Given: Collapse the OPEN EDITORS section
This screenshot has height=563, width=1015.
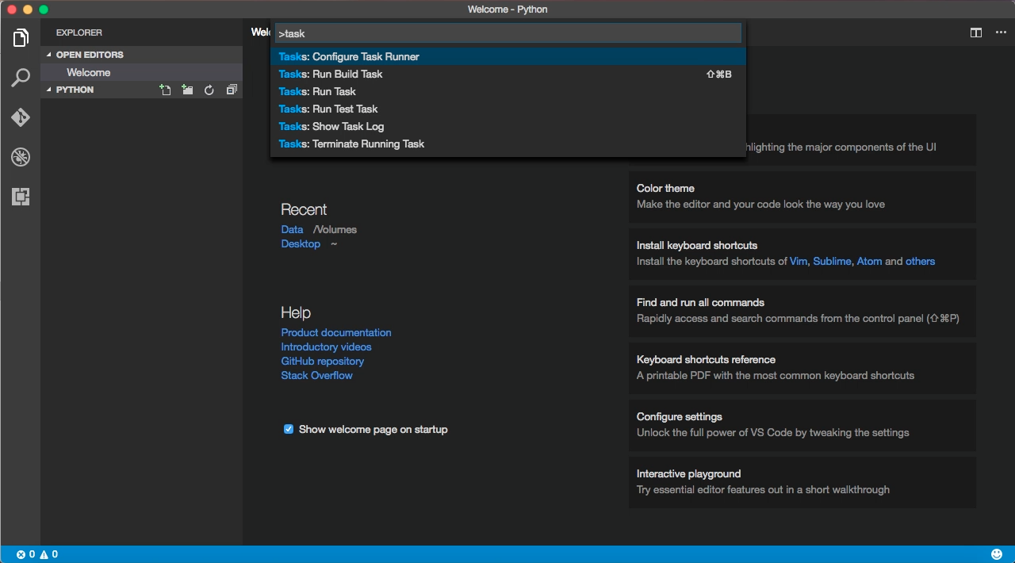Looking at the screenshot, I should point(90,55).
